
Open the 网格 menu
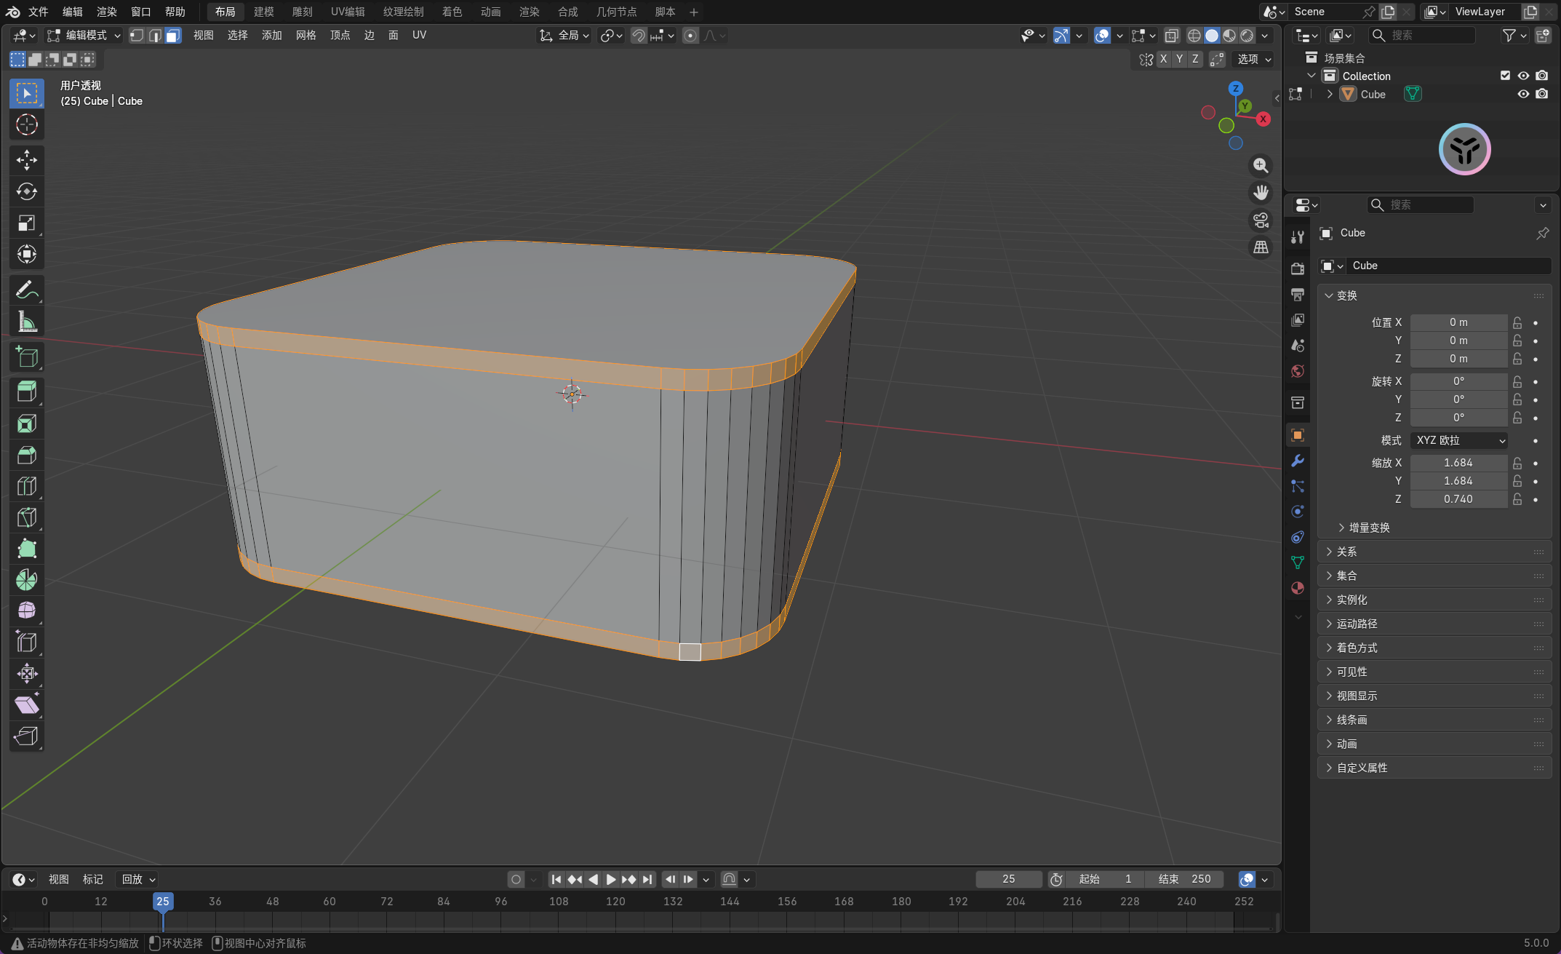point(306,35)
